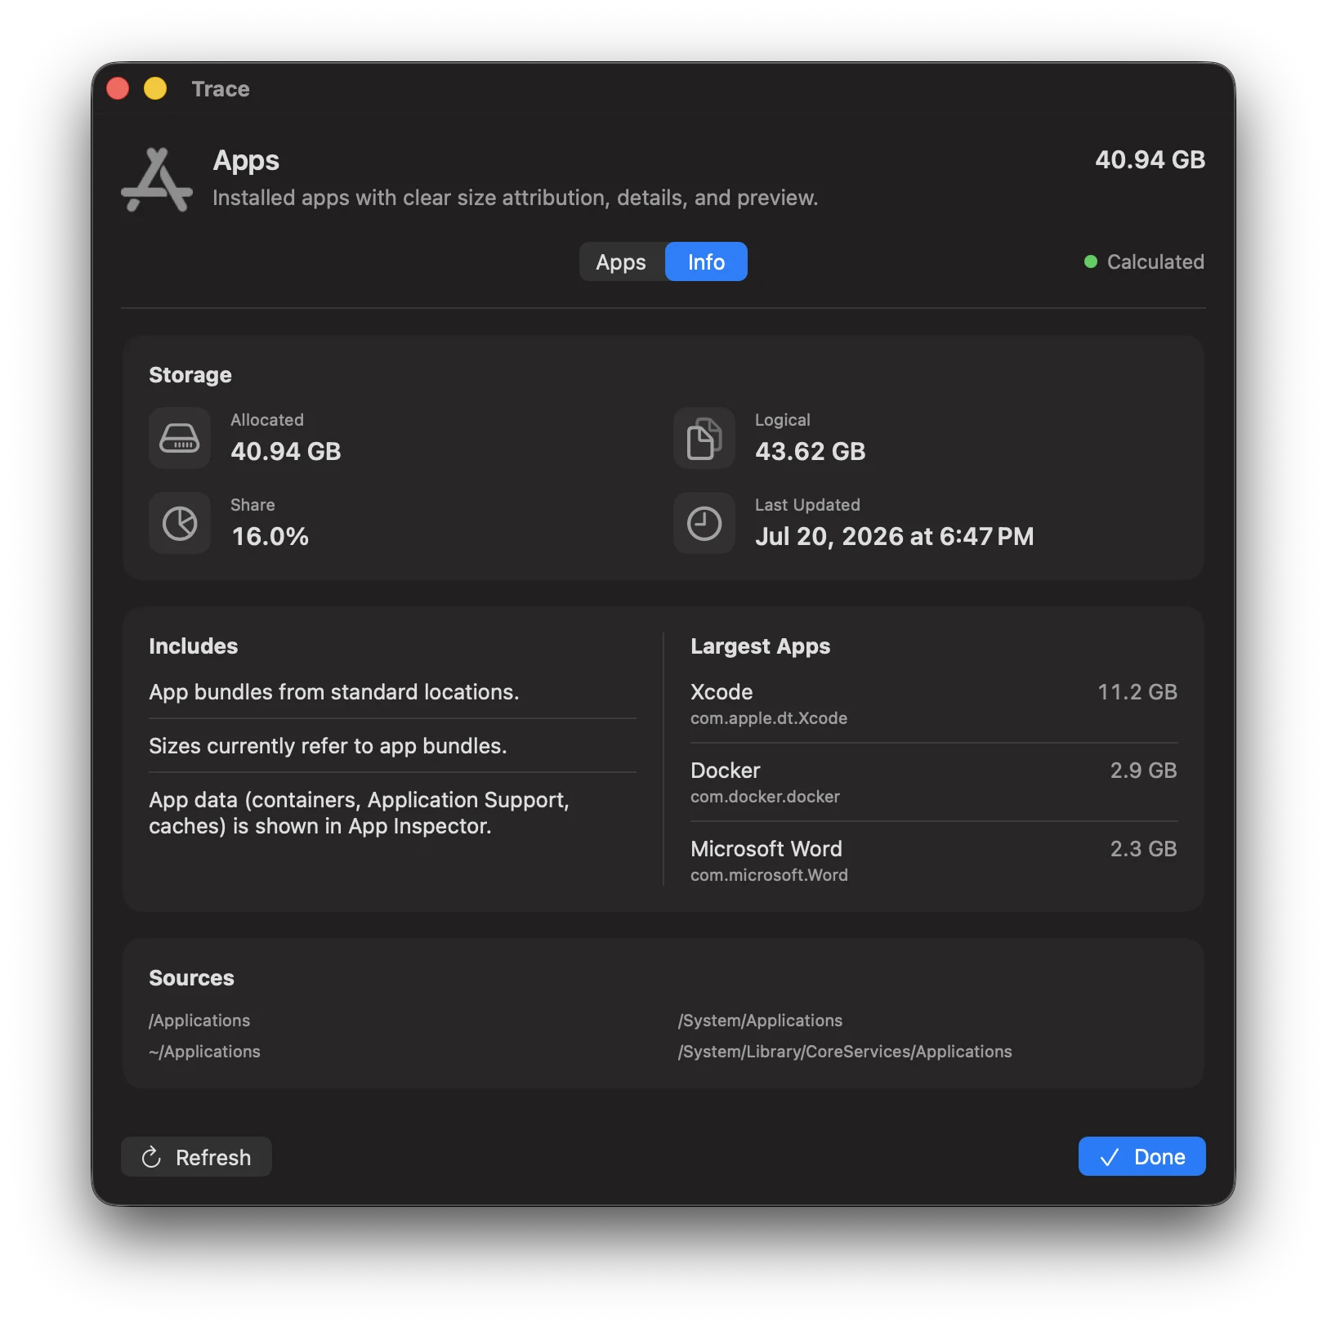Click the 'Installed apps with clear size attribution' subtitle

click(x=515, y=198)
